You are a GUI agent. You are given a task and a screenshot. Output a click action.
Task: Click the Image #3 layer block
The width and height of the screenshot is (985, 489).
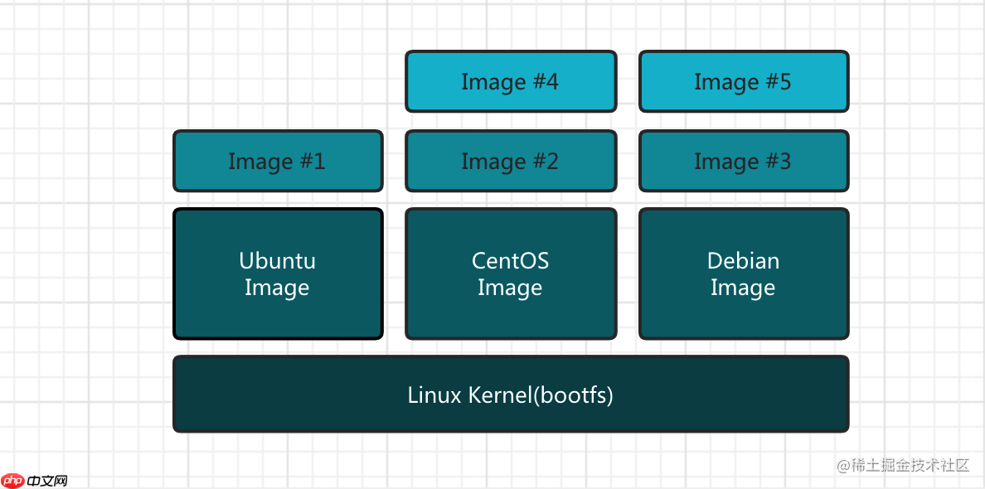[744, 161]
